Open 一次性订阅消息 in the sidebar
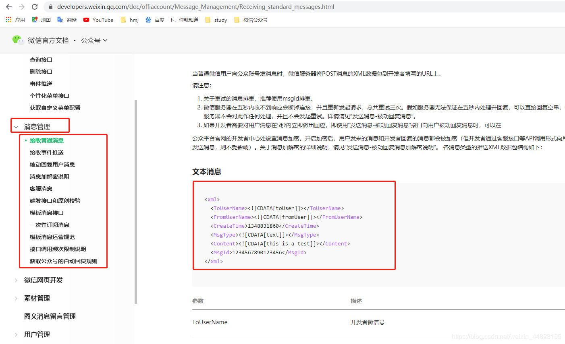Screen dimensions: 565x344 (x=50, y=225)
